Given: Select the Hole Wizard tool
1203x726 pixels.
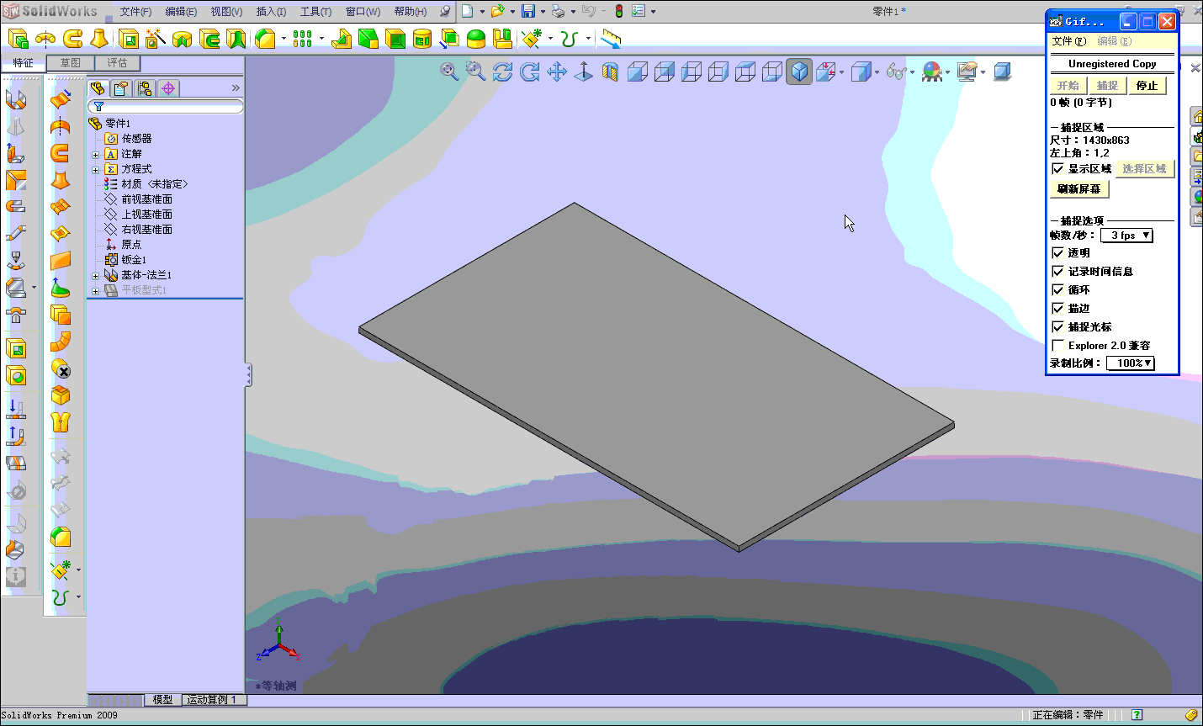Looking at the screenshot, I should click(156, 39).
